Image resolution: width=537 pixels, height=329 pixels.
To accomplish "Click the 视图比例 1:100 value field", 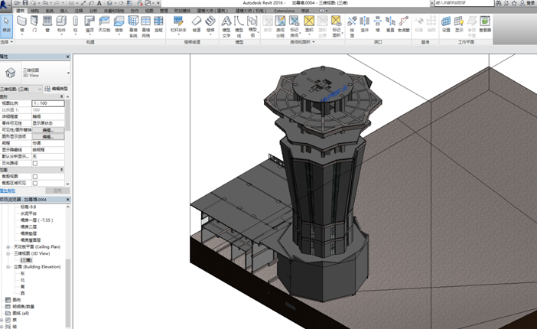I will (47, 103).
